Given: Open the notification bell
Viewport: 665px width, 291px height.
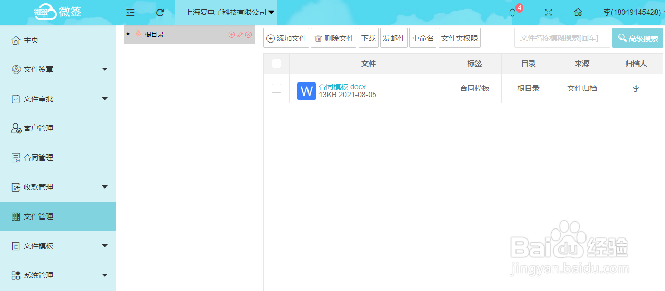Looking at the screenshot, I should tap(512, 13).
